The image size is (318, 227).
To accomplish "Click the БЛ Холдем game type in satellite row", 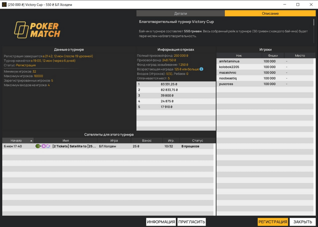I will (108, 146).
